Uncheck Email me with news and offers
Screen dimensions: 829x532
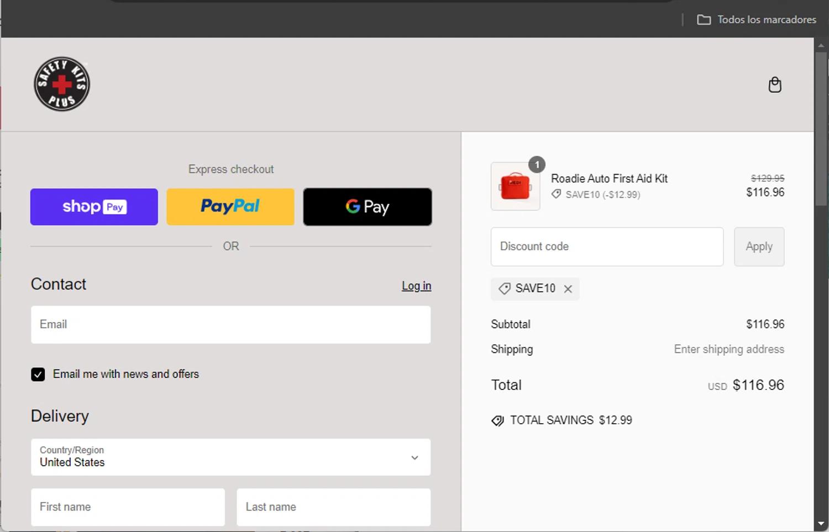click(38, 375)
